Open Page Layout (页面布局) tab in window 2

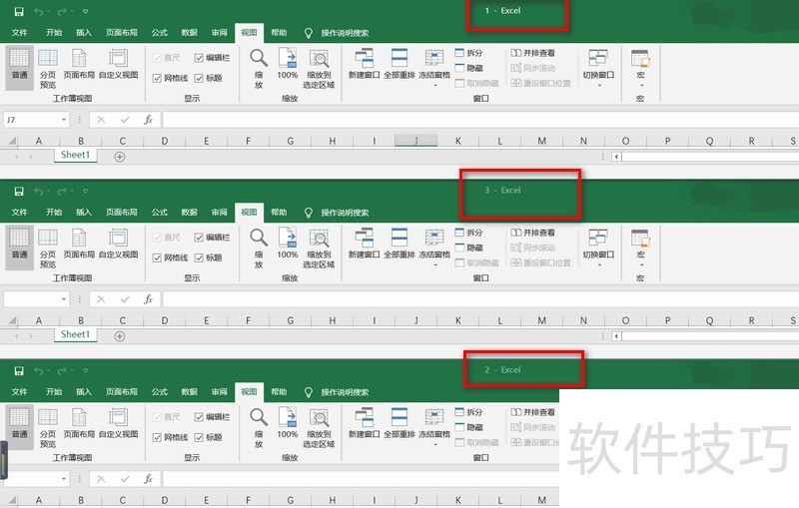point(121,392)
